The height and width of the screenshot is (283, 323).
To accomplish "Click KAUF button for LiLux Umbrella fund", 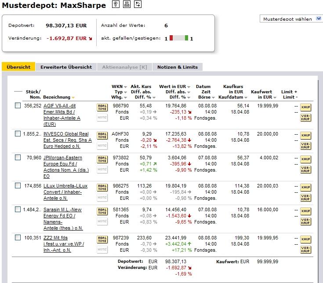I will pyautogui.click(x=305, y=187).
